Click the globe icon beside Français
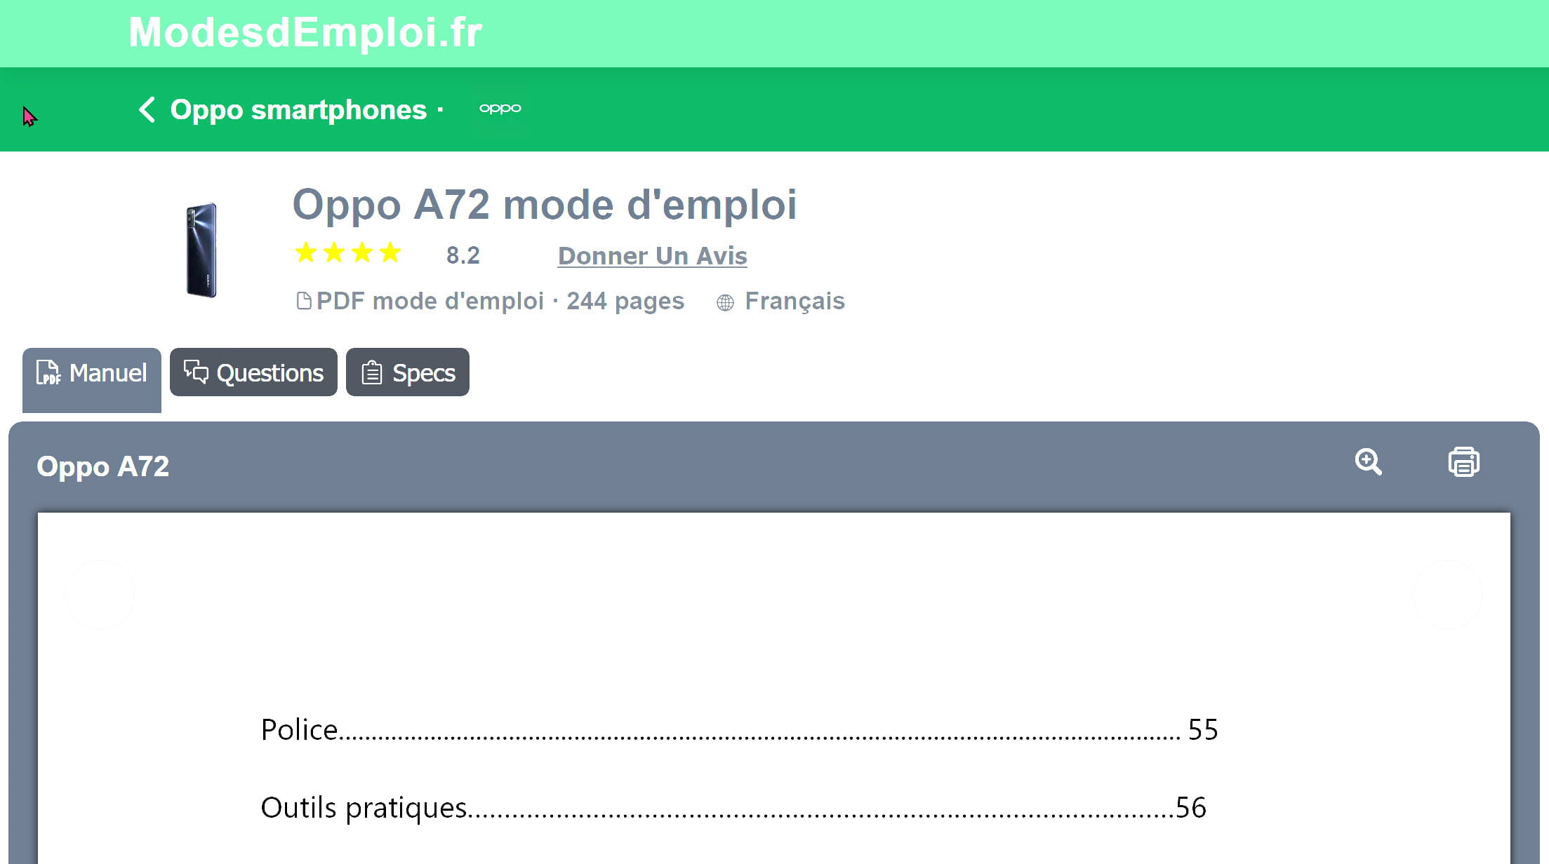The height and width of the screenshot is (864, 1549). pos(725,302)
